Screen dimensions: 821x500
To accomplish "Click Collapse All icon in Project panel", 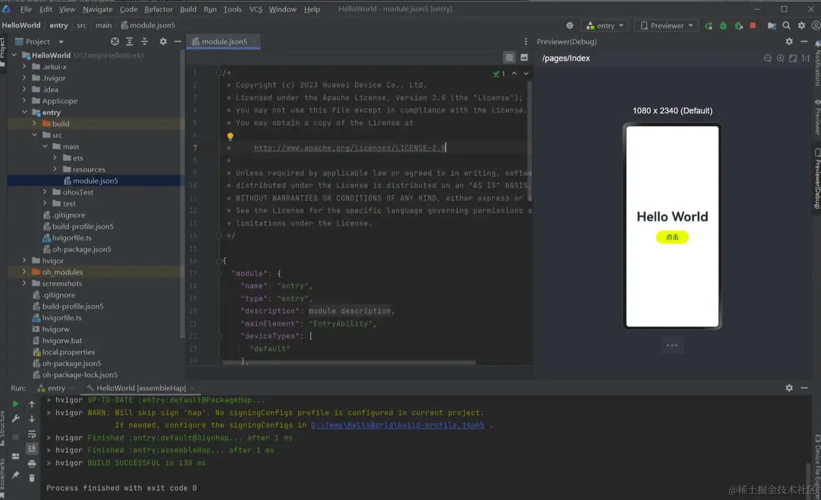I will [144, 41].
